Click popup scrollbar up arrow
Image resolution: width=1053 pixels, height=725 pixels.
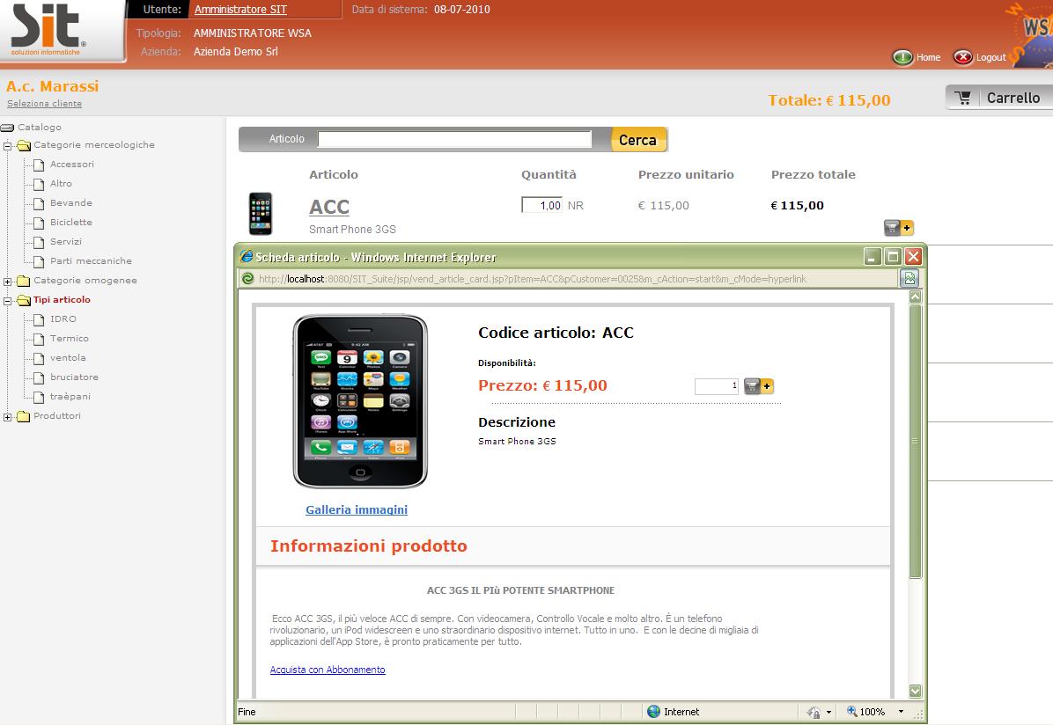pos(916,297)
